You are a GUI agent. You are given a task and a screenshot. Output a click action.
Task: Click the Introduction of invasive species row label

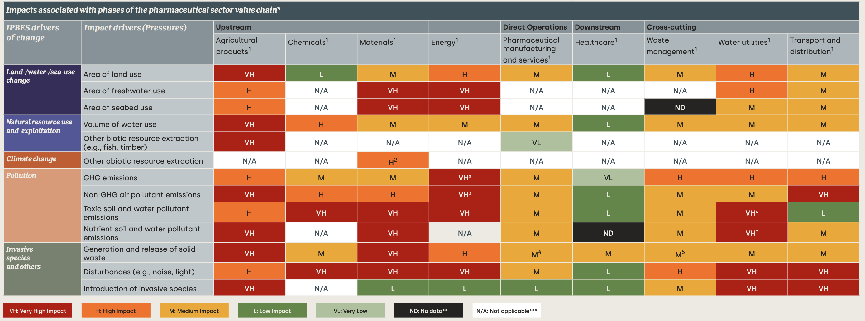point(140,289)
